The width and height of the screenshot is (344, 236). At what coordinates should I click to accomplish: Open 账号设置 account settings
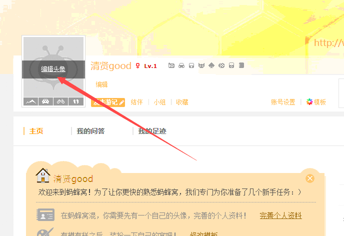click(283, 102)
